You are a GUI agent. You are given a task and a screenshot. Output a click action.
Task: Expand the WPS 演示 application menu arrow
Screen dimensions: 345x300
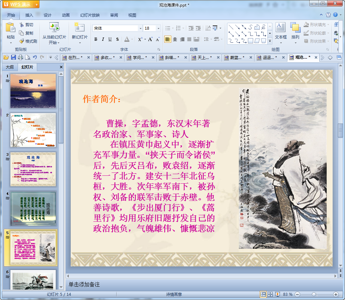coord(37,4)
